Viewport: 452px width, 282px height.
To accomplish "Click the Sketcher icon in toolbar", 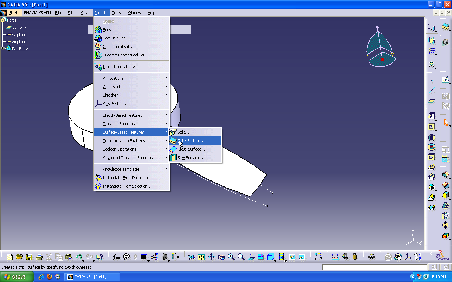I will pos(446,80).
